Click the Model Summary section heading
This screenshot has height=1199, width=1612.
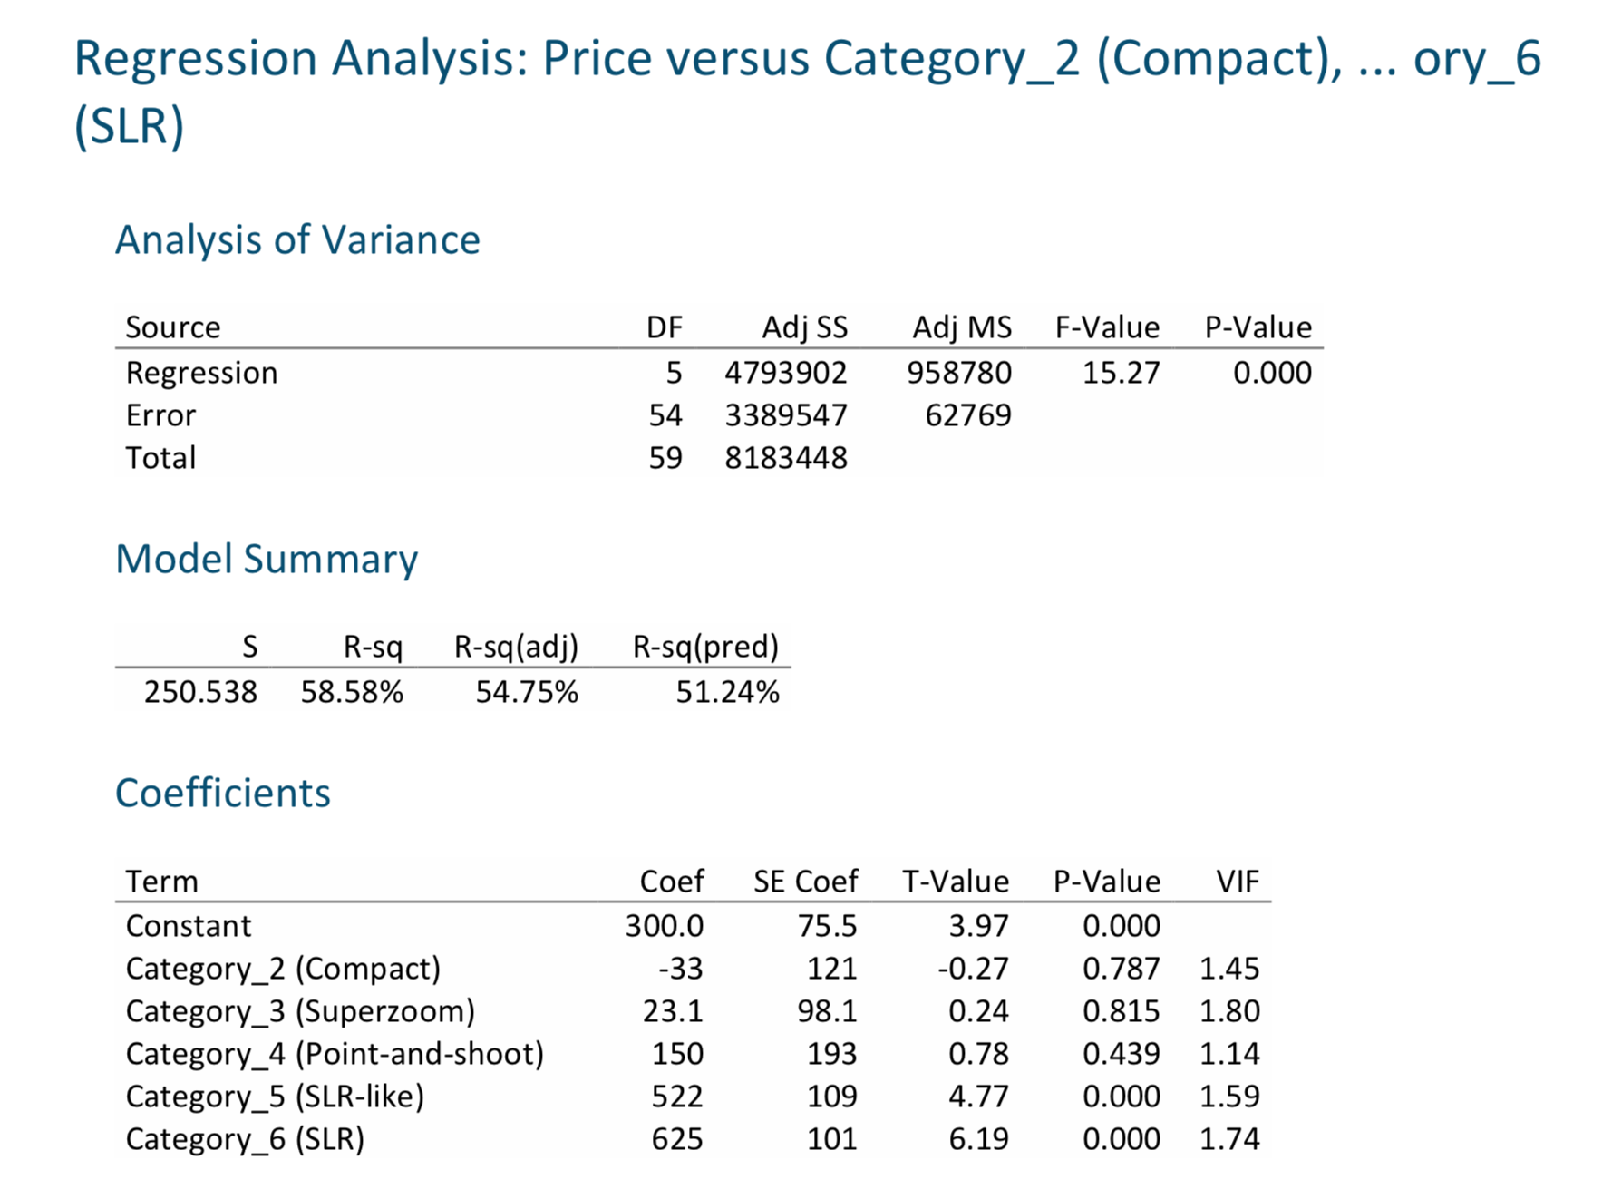tap(267, 560)
